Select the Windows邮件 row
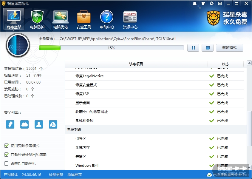Image resolution: width=252 pixels, height=179 pixels. point(154,165)
